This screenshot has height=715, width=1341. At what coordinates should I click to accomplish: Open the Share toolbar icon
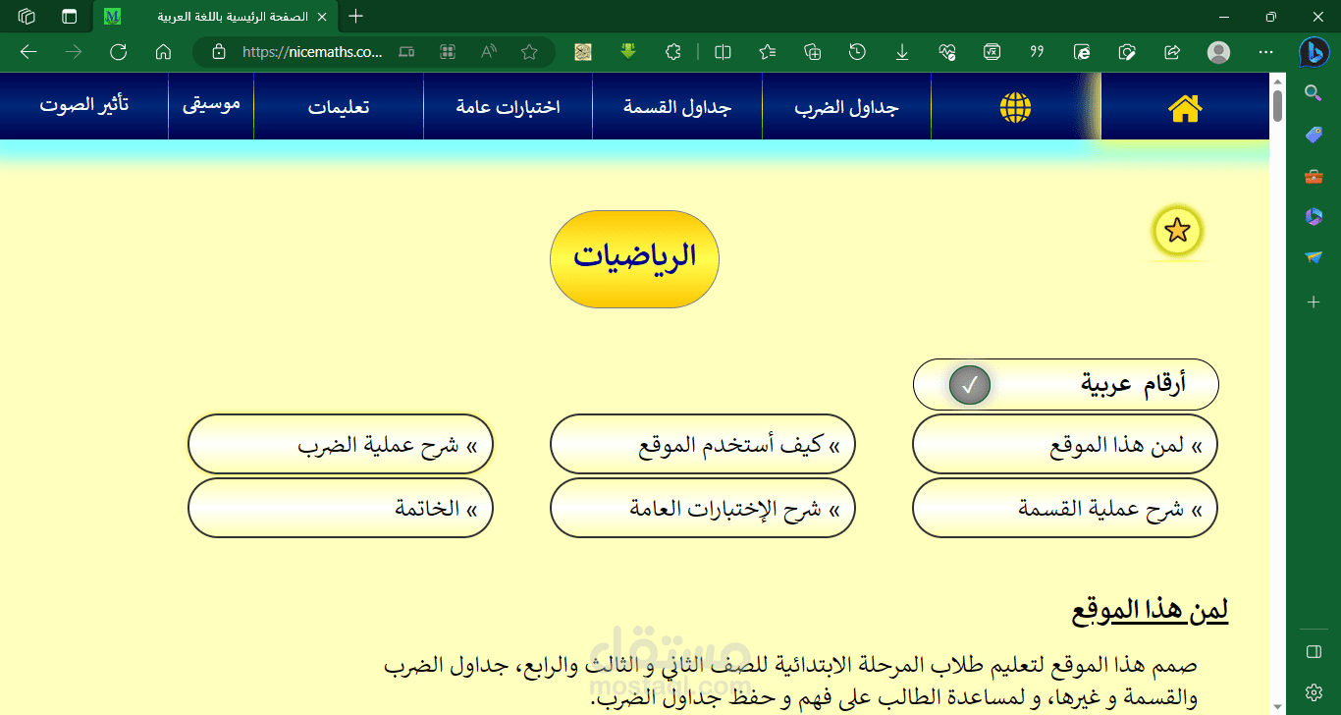pos(1172,52)
